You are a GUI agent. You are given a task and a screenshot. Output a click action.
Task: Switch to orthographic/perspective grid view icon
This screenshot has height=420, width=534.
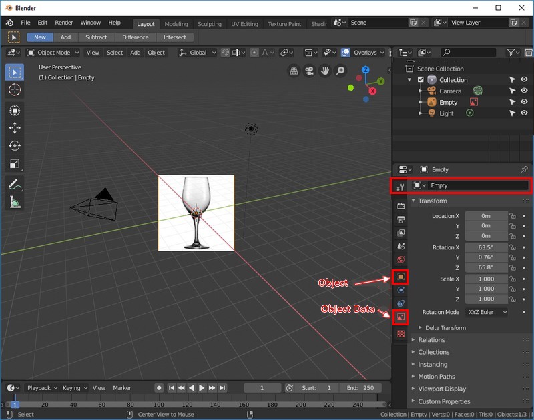click(x=294, y=71)
